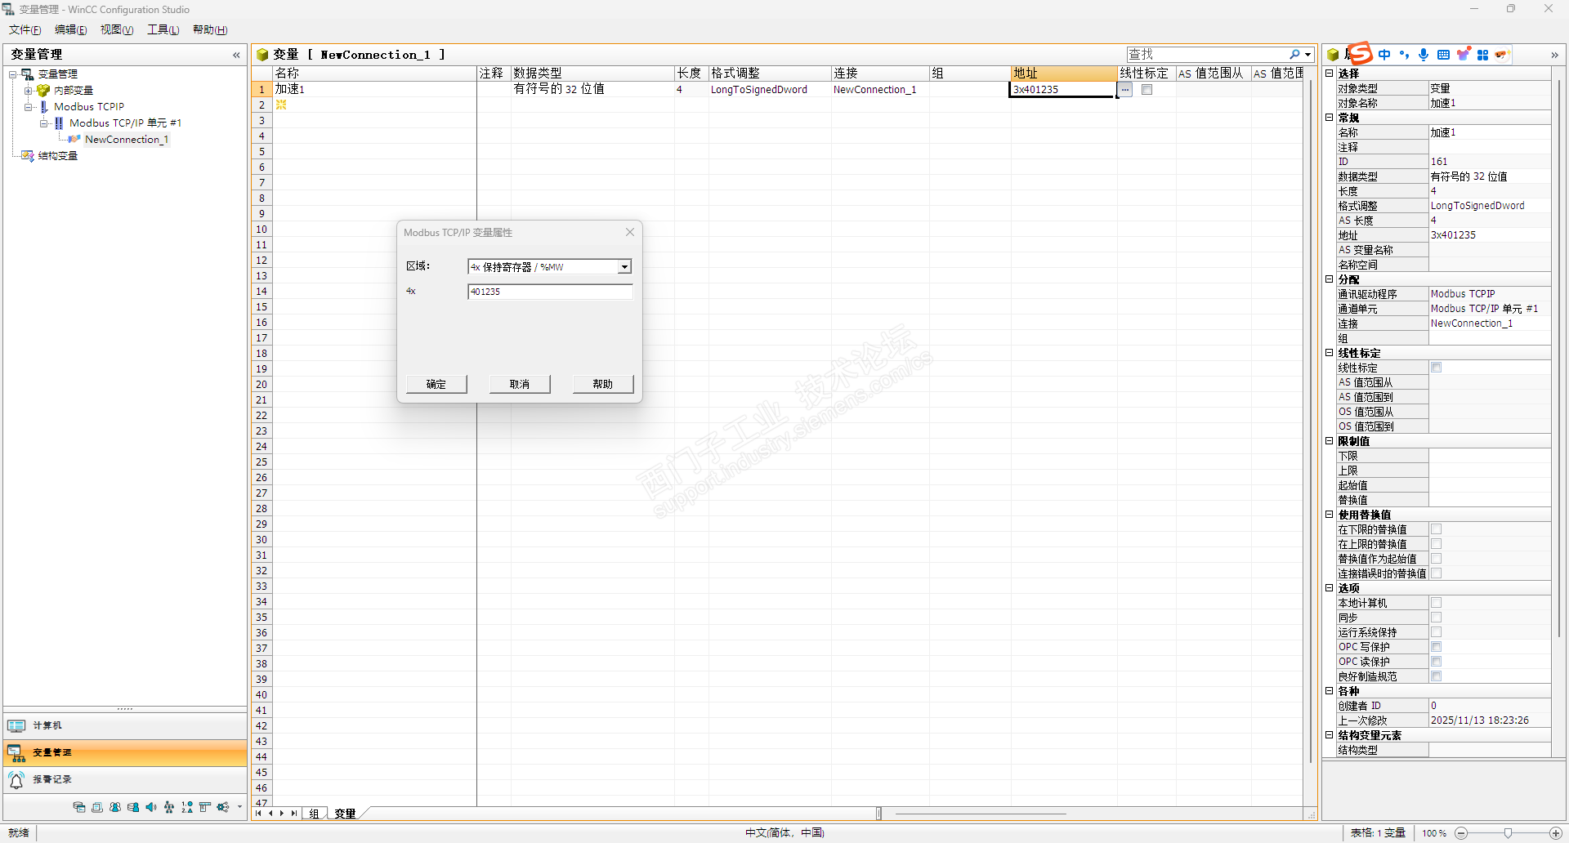This screenshot has height=843, width=1569.
Task: Click the zoom slider handle in status bar
Action: (1508, 833)
